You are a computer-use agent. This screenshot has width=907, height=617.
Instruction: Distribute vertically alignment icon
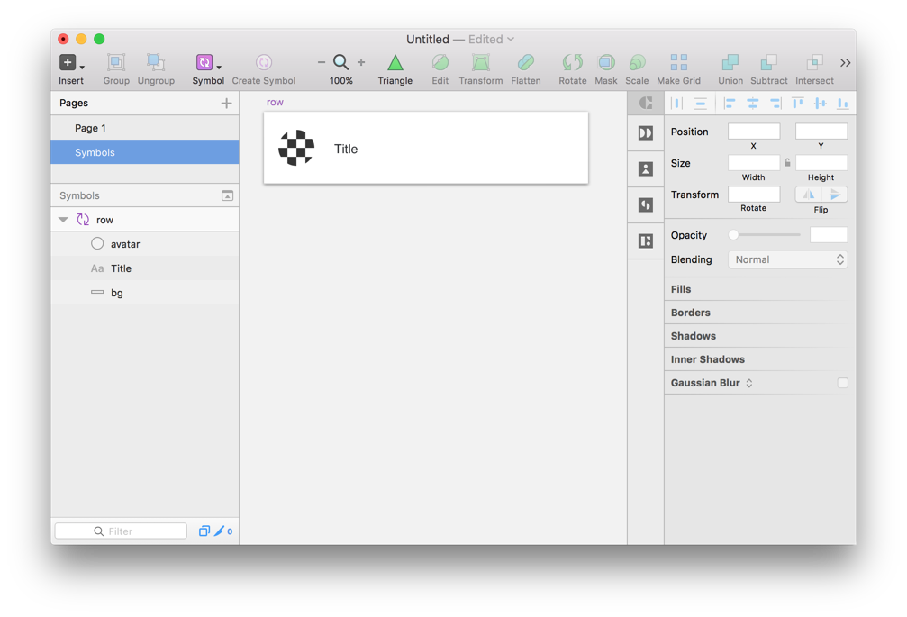pyautogui.click(x=700, y=104)
